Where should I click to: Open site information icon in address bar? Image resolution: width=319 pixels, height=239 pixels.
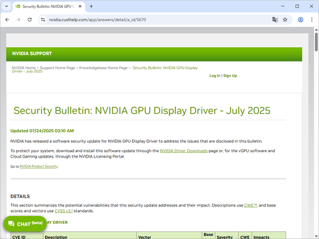(x=43, y=19)
